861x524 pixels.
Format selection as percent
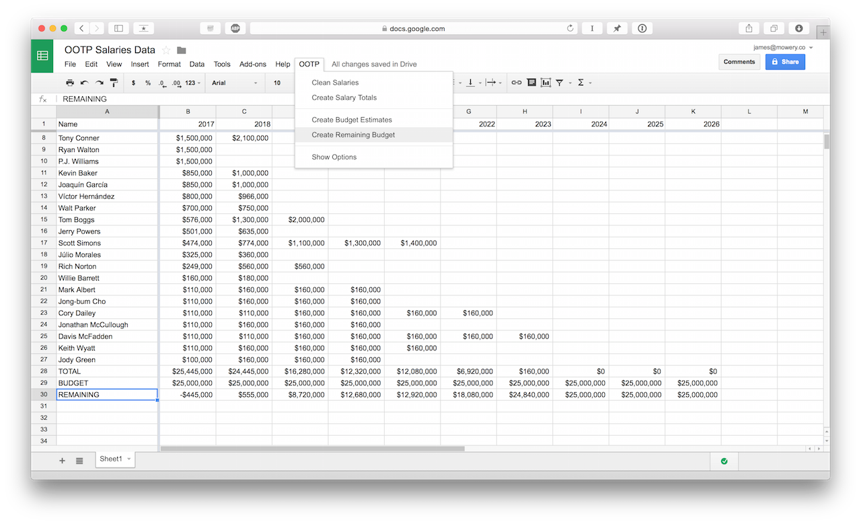(149, 82)
